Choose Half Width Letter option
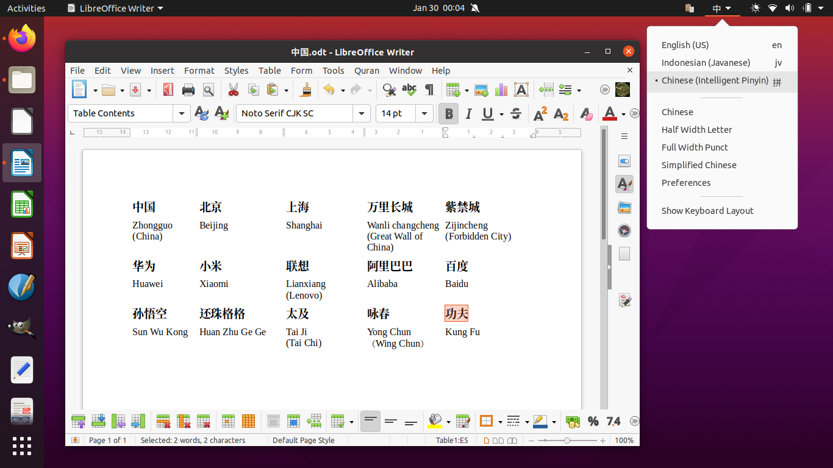Image resolution: width=833 pixels, height=468 pixels. [x=722, y=130]
